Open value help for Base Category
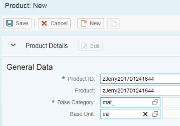The height and width of the screenshot is (126, 180). click(x=155, y=102)
